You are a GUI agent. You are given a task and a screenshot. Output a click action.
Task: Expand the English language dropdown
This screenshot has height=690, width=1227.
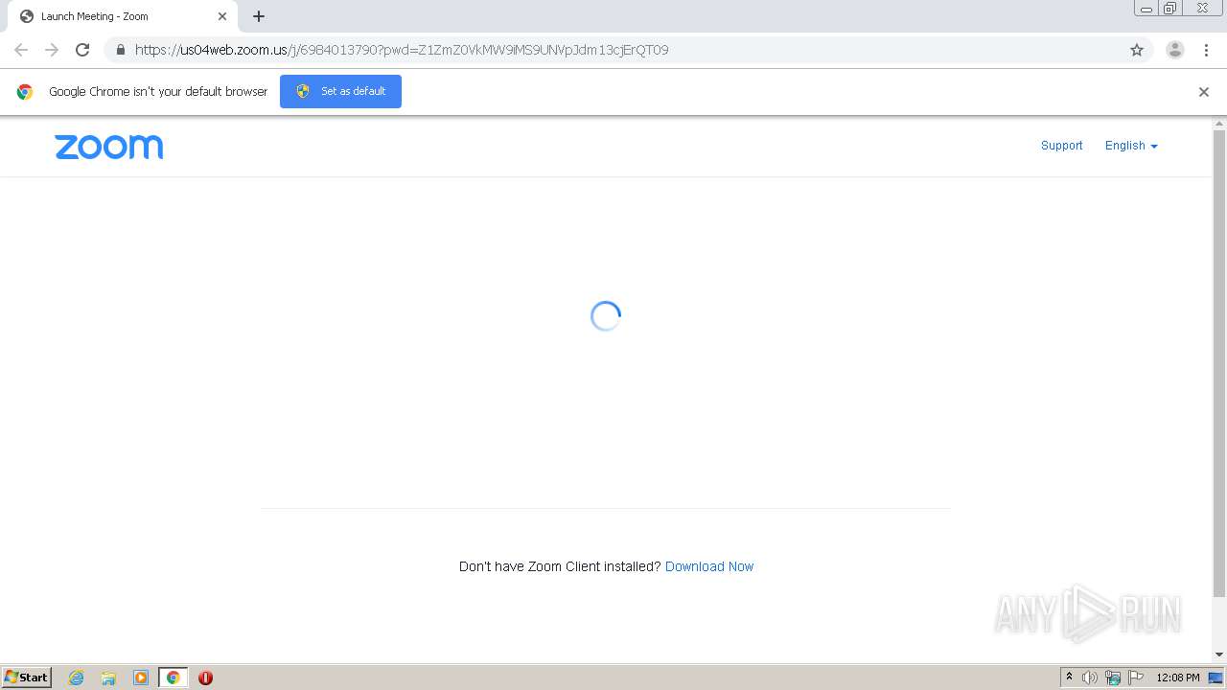(1131, 146)
